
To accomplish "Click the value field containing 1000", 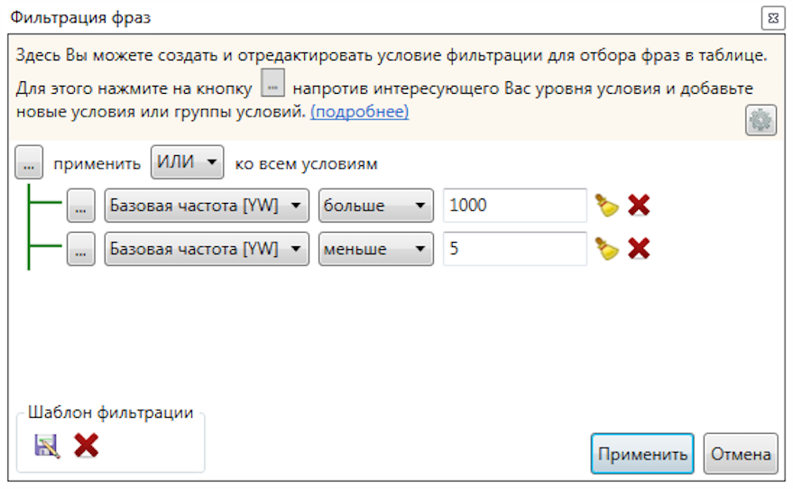I will click(x=514, y=206).
